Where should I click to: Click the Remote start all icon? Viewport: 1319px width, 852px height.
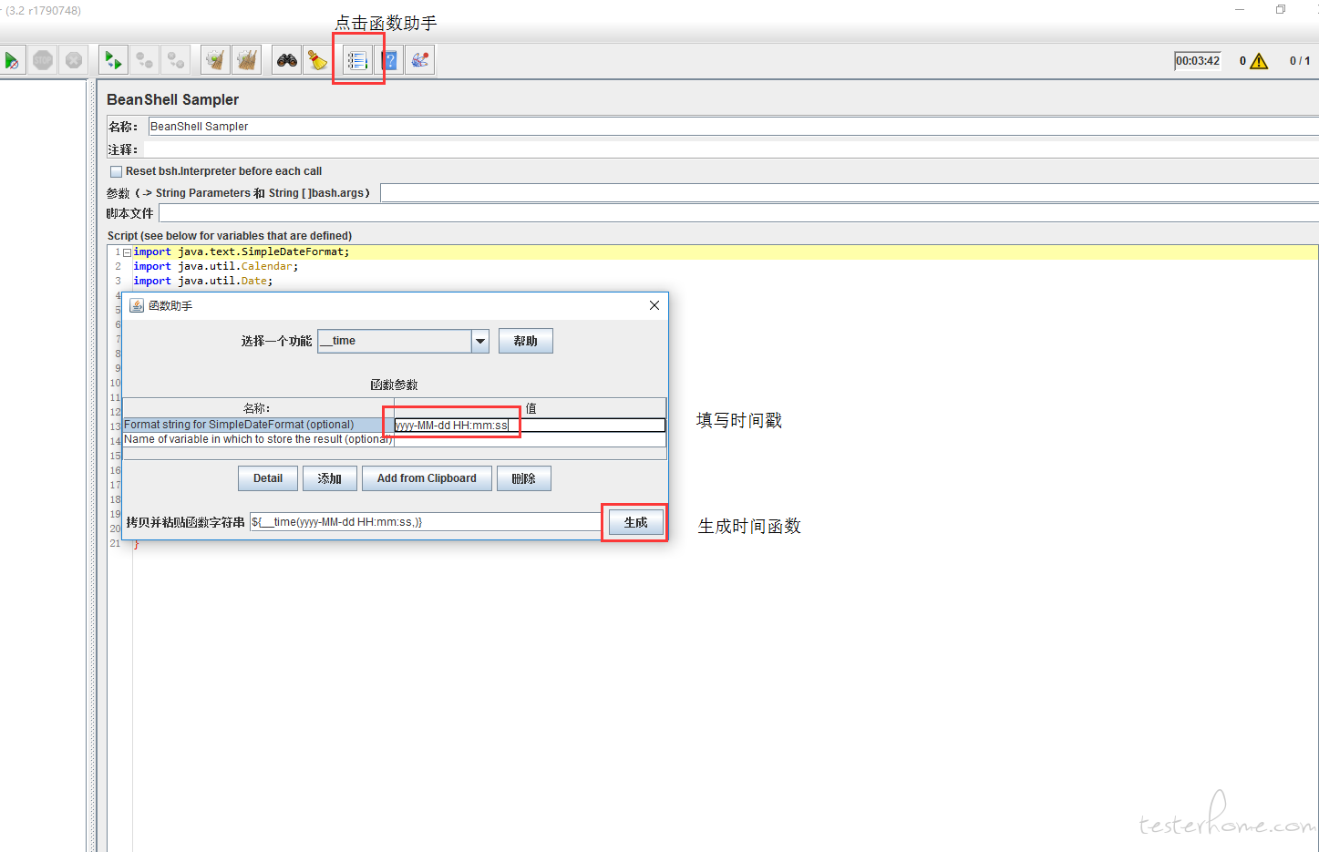point(113,61)
